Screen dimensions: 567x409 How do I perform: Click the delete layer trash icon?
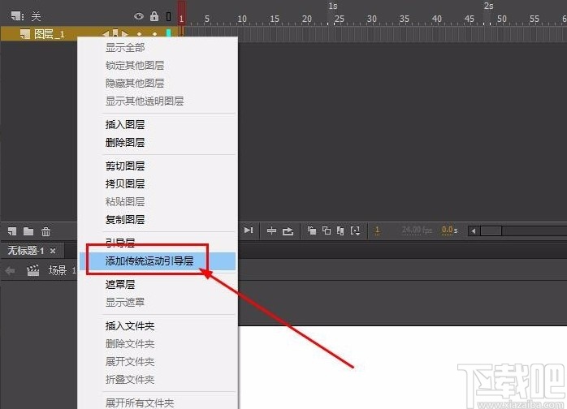click(x=45, y=231)
